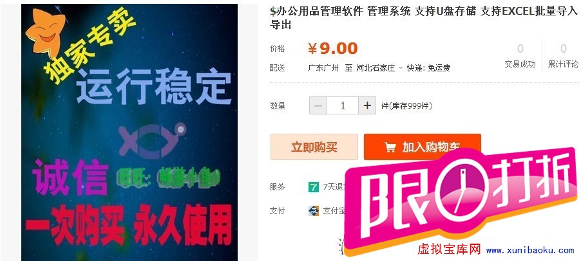Click the ¥9.00 price

333,48
